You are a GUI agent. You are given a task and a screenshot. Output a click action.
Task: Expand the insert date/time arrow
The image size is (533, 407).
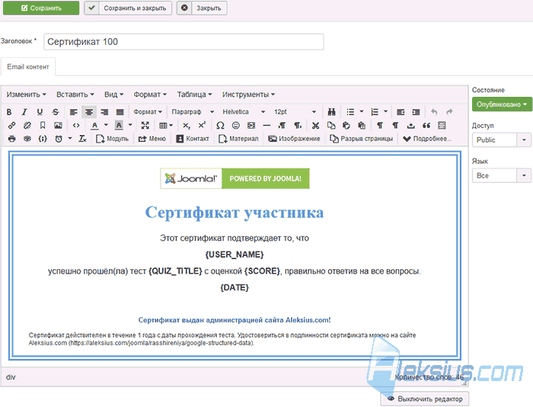point(70,139)
